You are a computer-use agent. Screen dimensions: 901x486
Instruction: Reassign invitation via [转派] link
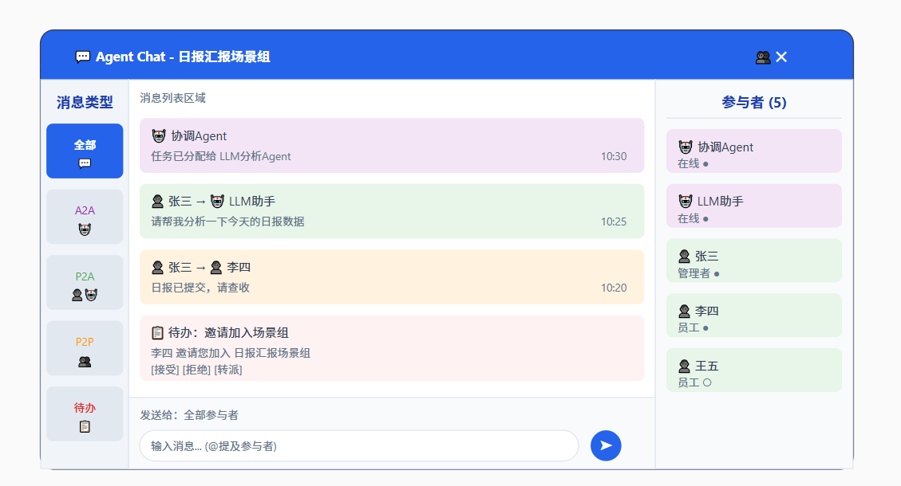pos(228,370)
